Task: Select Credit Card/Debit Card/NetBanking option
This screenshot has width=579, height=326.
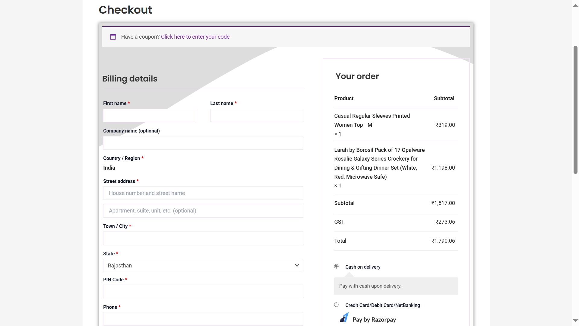Action: 336,305
